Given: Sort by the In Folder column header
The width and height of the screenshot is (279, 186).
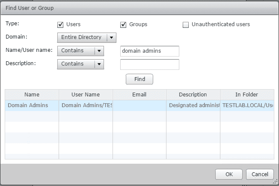Looking at the screenshot, I should 247,95.
